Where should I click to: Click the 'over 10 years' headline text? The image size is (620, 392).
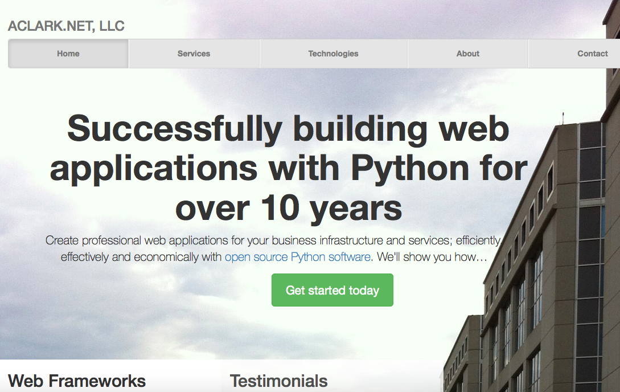pos(289,209)
